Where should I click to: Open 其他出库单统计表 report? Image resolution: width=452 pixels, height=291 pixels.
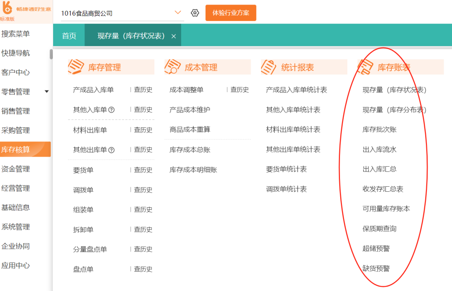pyautogui.click(x=293, y=149)
